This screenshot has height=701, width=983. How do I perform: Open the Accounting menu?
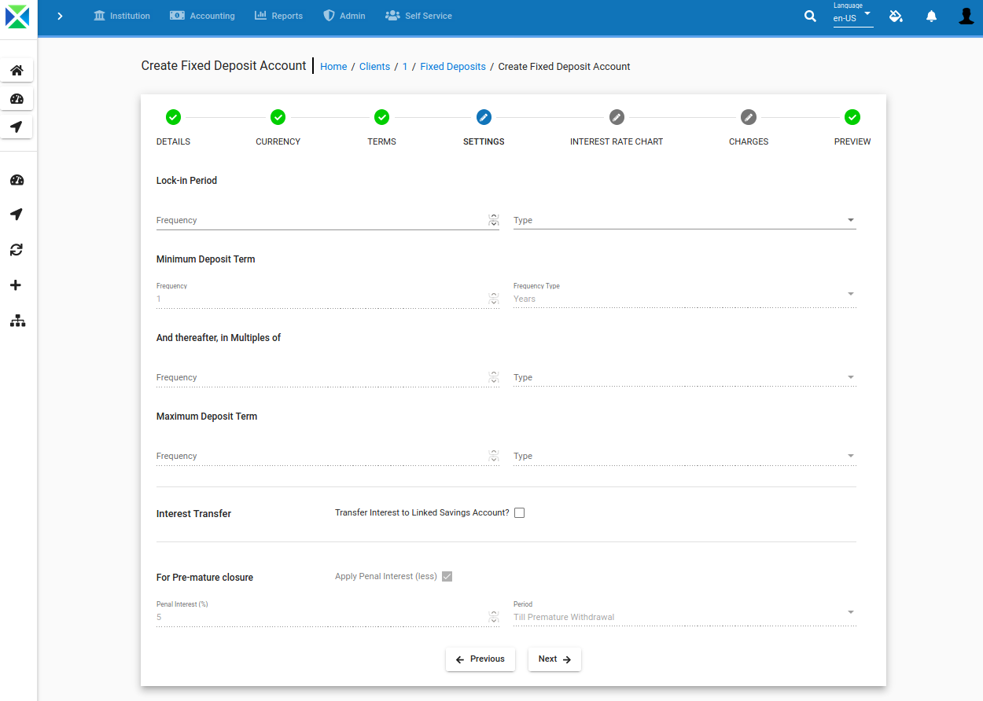pos(203,16)
